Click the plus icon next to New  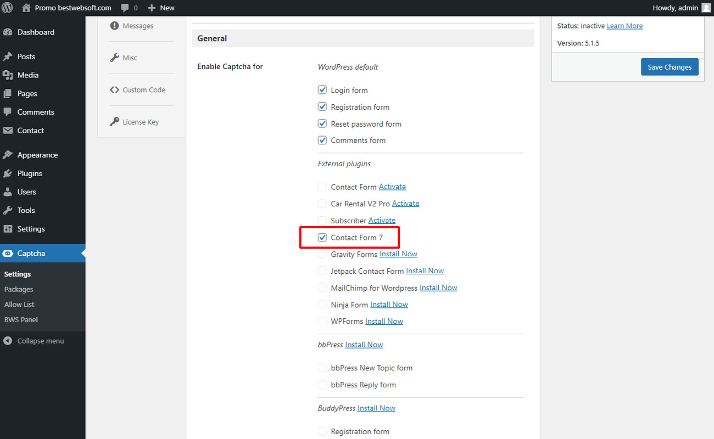152,8
